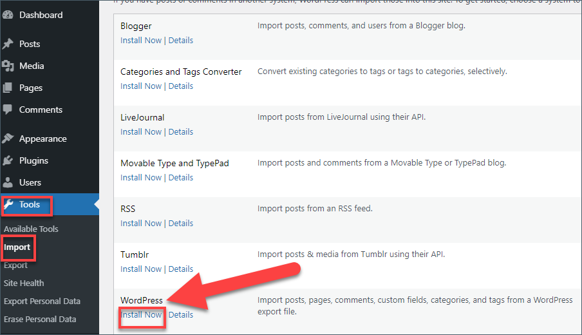View Details for Categories and Tags Converter
582x335 pixels.
181,86
